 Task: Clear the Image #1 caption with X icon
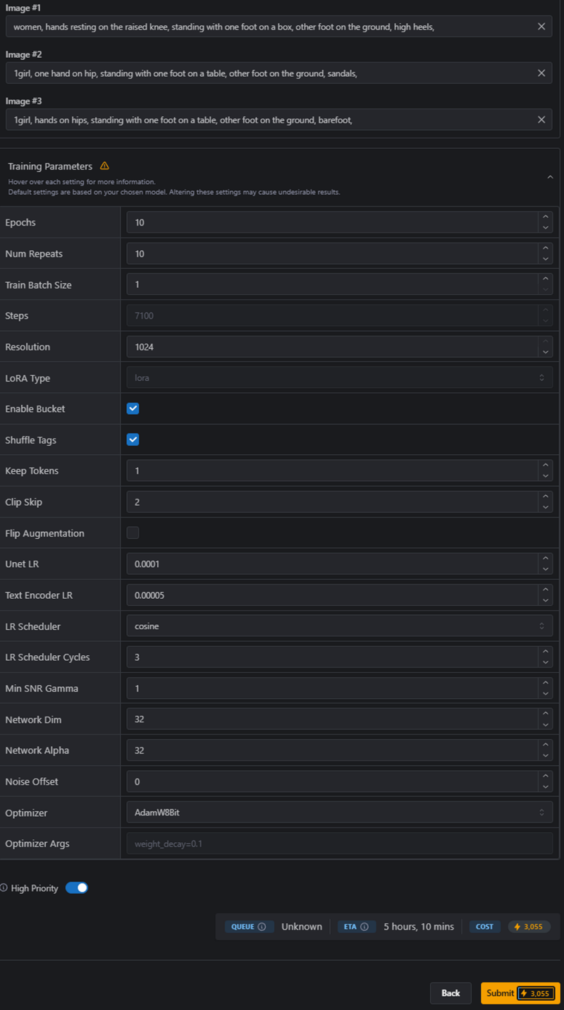tap(541, 27)
